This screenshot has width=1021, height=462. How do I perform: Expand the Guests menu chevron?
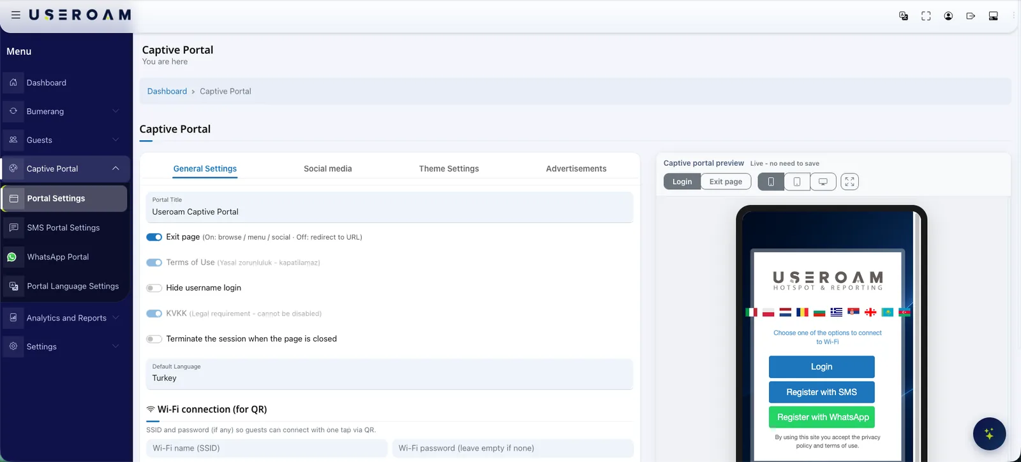tap(116, 140)
